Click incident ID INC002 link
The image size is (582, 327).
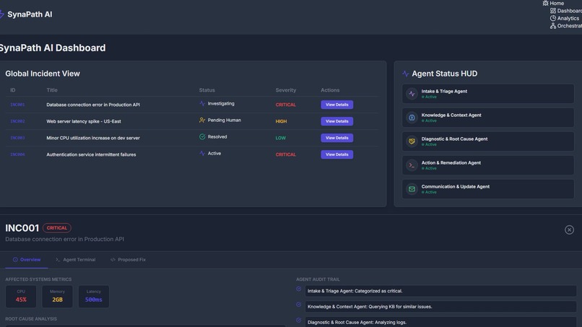[17, 121]
